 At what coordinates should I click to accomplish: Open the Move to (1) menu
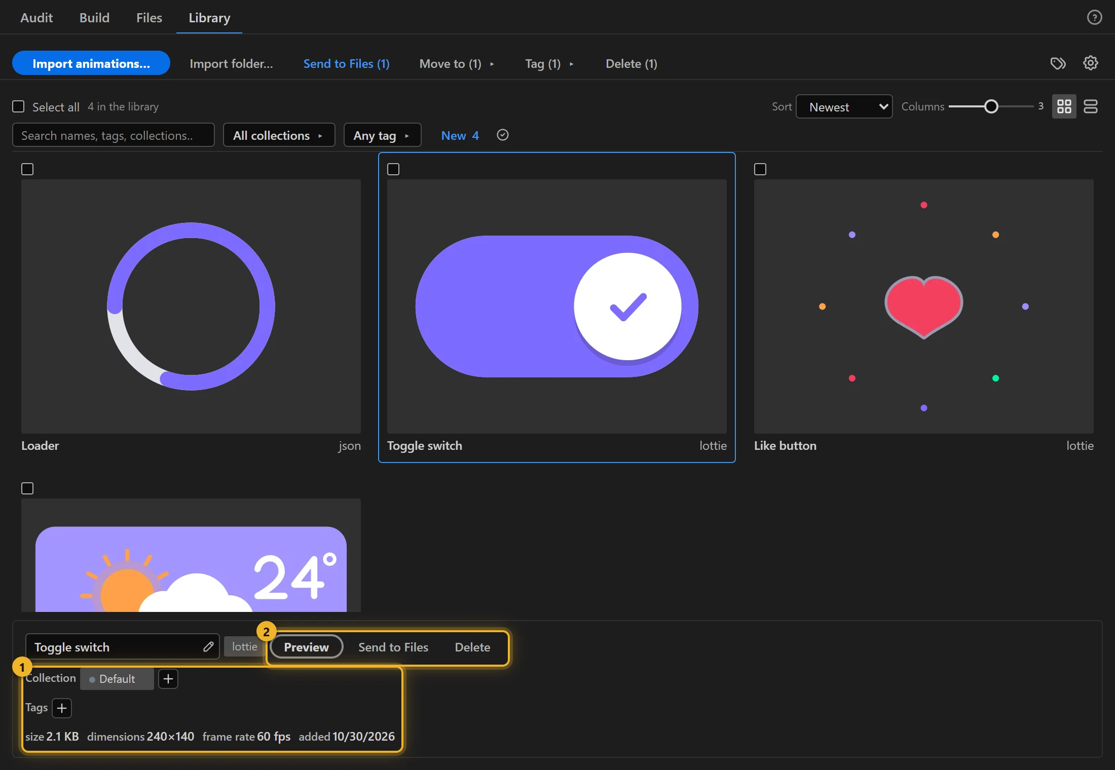point(456,63)
